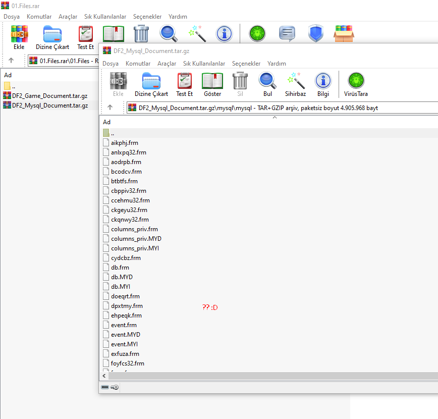
Task: Select parent folder '..' in mysql list
Action: pos(108,133)
